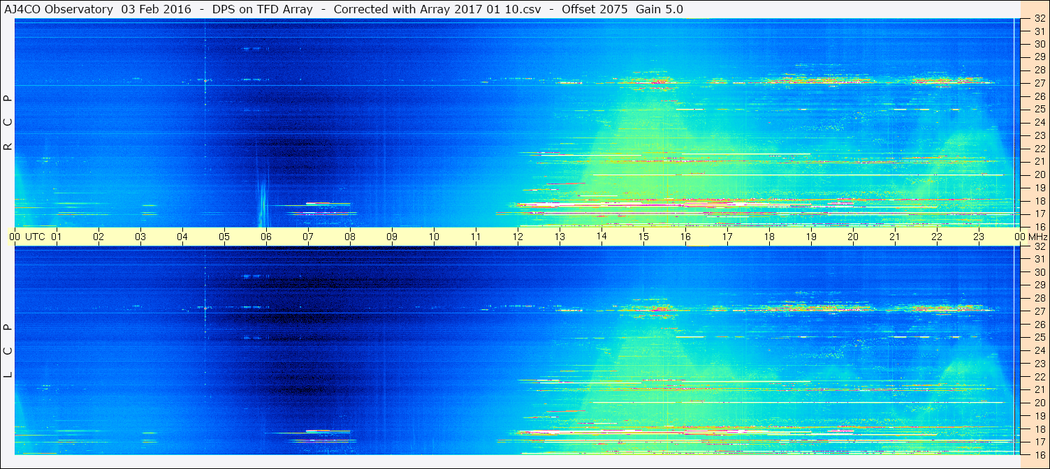This screenshot has width=1050, height=469.
Task: Select hour marker 07 on the UTC axis
Action: point(308,237)
